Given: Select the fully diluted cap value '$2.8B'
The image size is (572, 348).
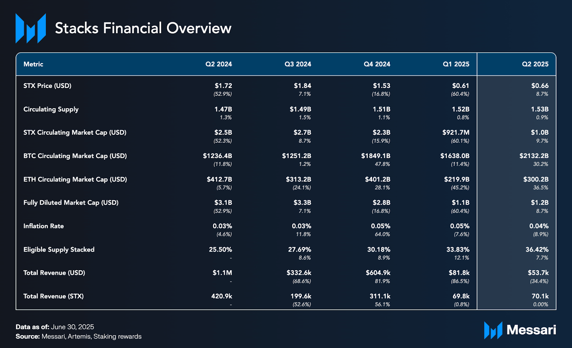Looking at the screenshot, I should click(382, 202).
